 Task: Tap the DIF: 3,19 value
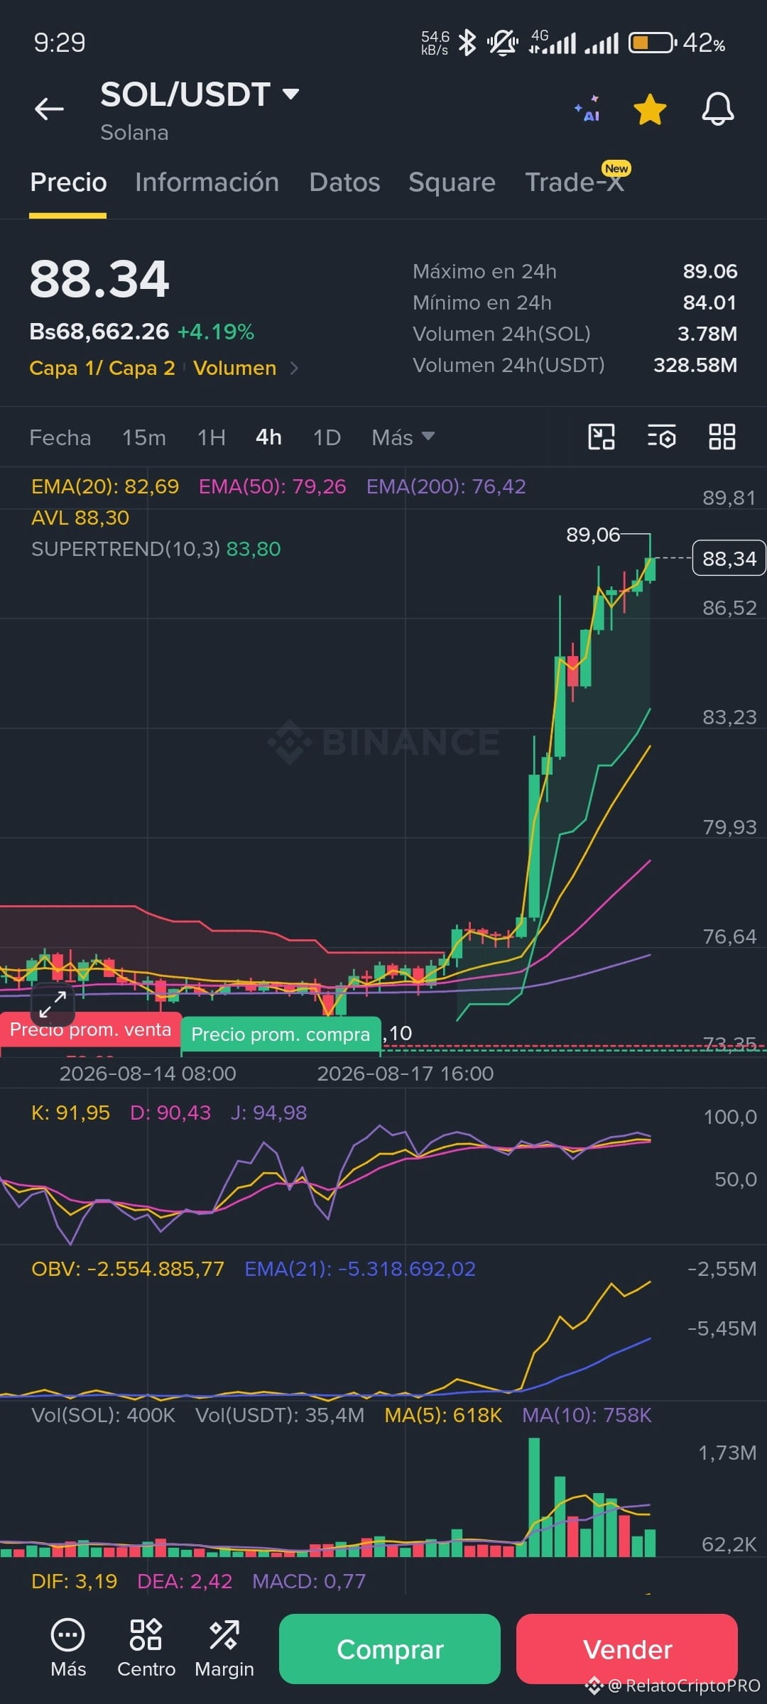(75, 1581)
